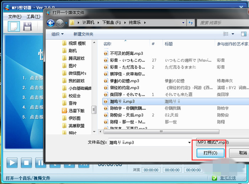Select the 图片 folder in tree
The height and width of the screenshot is (184, 249).
coord(69,65)
